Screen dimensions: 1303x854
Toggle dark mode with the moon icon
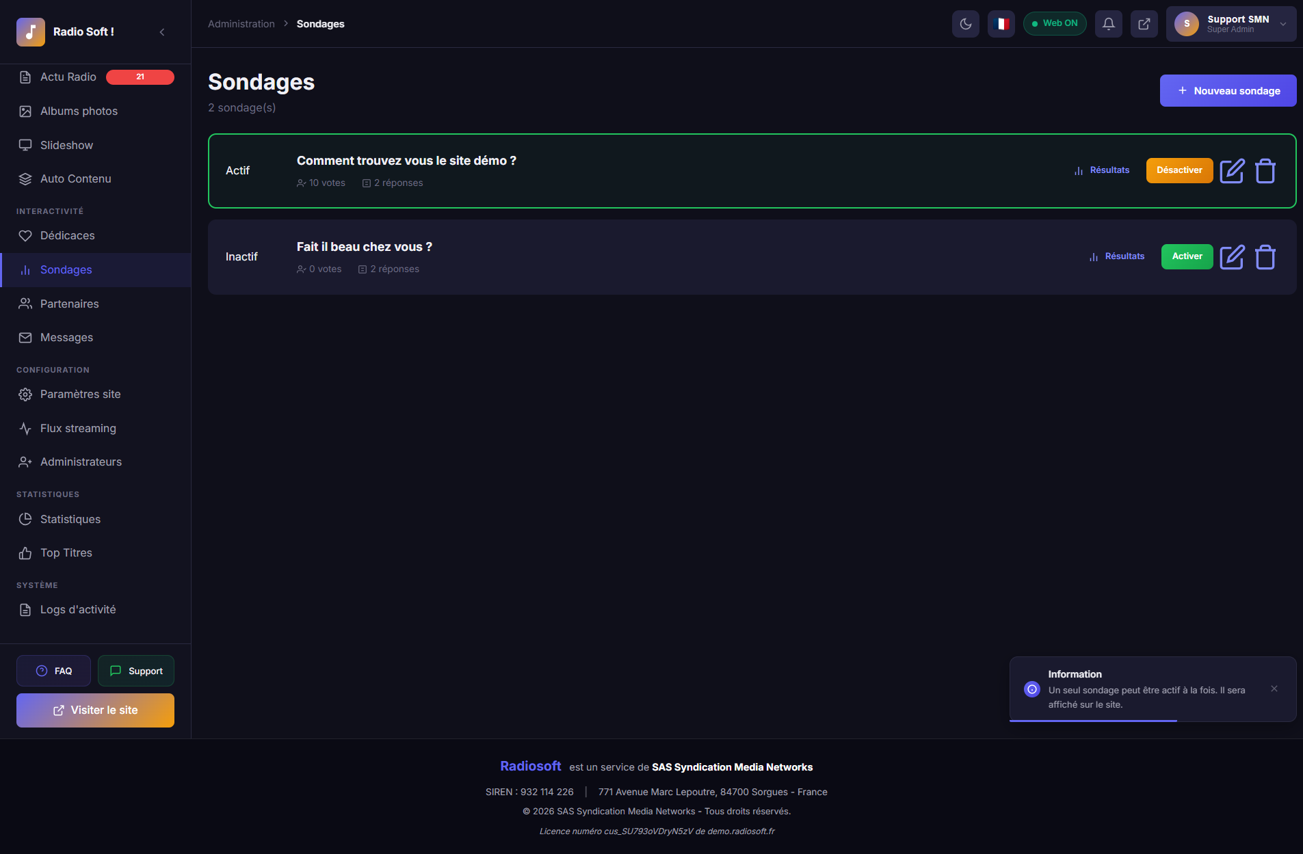(x=965, y=24)
